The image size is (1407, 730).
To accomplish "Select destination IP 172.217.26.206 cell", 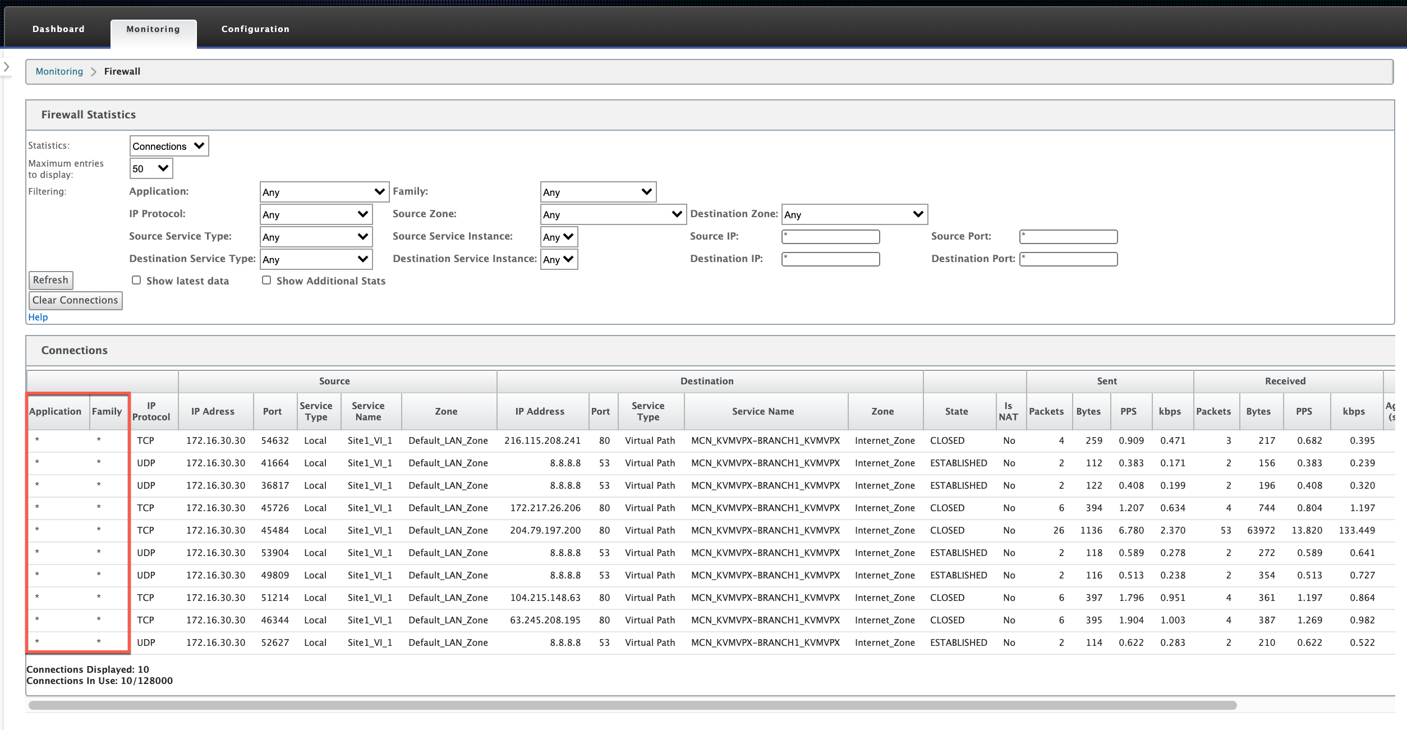I will pos(545,508).
